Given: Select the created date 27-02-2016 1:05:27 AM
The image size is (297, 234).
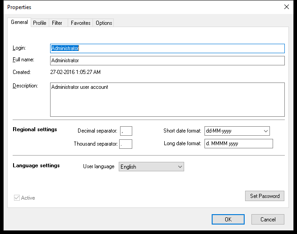Looking at the screenshot, I should pos(75,72).
